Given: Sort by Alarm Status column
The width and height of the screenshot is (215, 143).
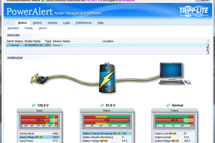Looking at the screenshot, I should (15, 41).
